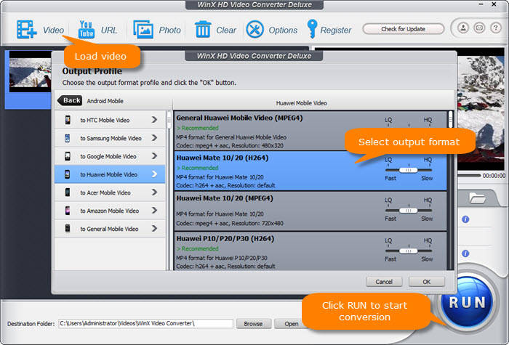Click the URL toolbar label
Screen dimensions: 509x345
coord(109,31)
